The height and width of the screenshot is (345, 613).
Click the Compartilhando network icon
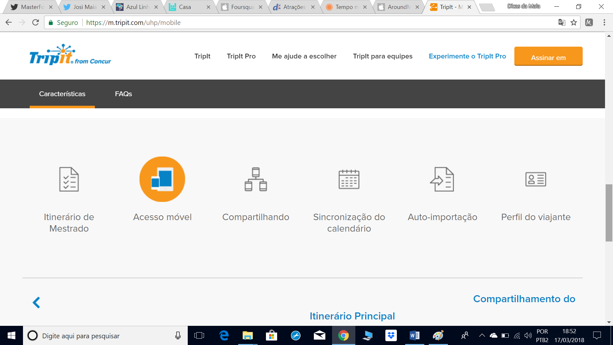(x=256, y=179)
